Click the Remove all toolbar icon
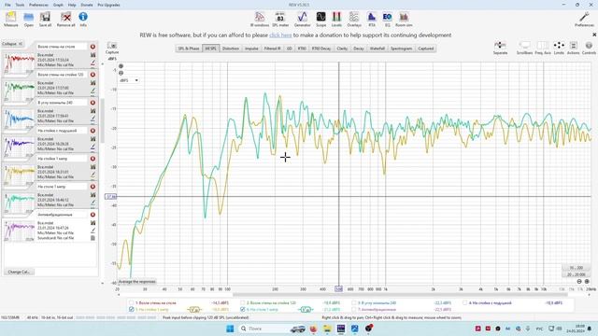The width and height of the screenshot is (598, 336). (x=65, y=19)
